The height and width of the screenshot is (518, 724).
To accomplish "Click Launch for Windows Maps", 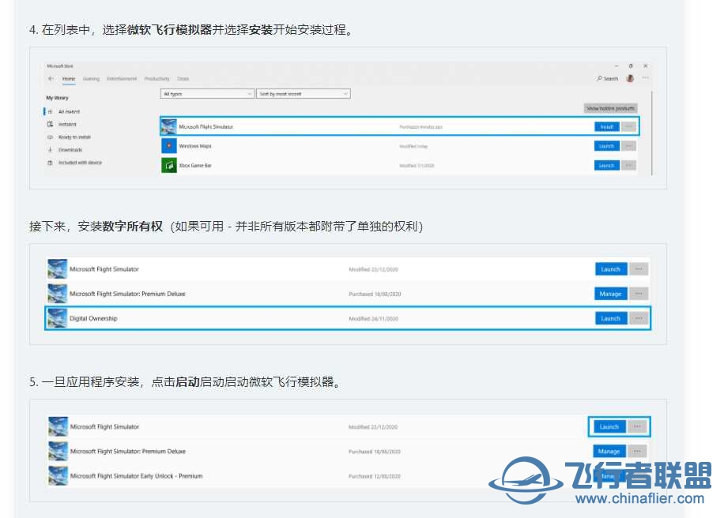I will (x=607, y=146).
